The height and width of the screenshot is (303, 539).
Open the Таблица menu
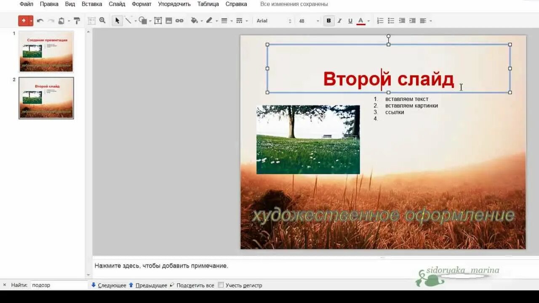[x=208, y=4]
